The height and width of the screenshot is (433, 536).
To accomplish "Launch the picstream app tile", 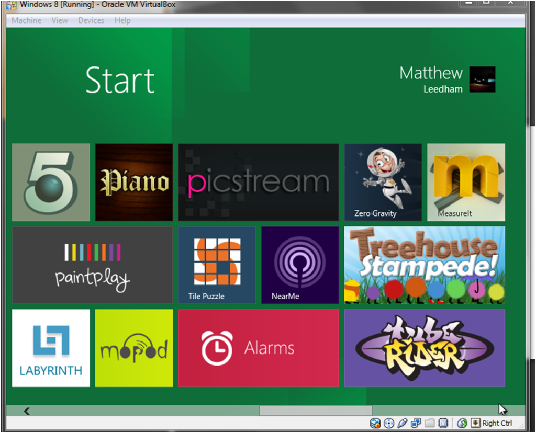I will (x=259, y=182).
